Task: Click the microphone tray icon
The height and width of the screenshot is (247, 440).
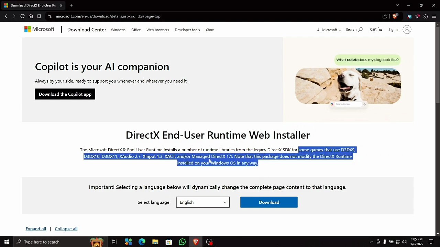Action: pos(385,242)
